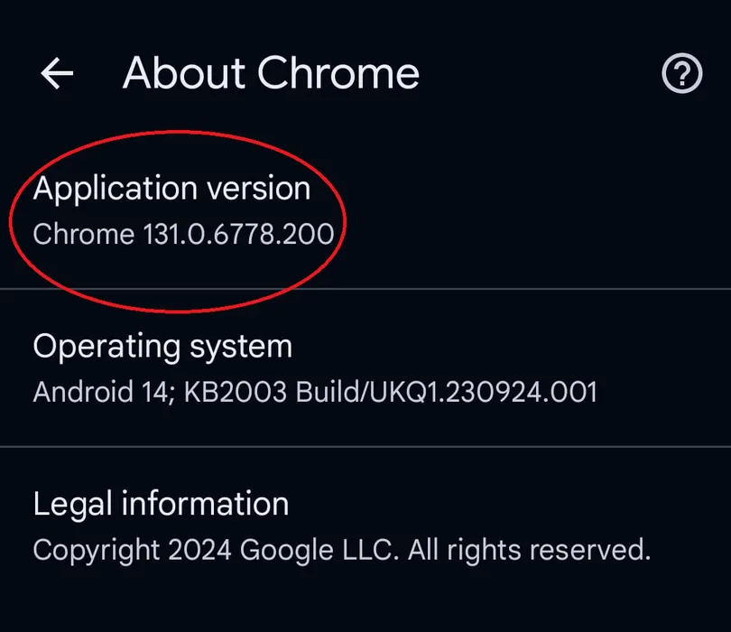The image size is (731, 632).
Task: Select the Operating system entry
Action: point(365,368)
